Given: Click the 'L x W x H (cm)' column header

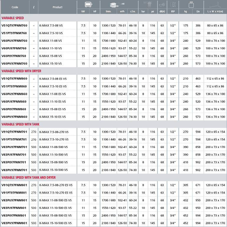Looking at the screenshot, I should [215, 11].
